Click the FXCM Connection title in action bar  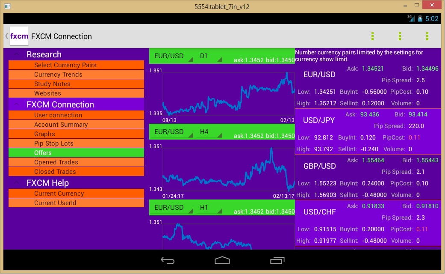62,36
